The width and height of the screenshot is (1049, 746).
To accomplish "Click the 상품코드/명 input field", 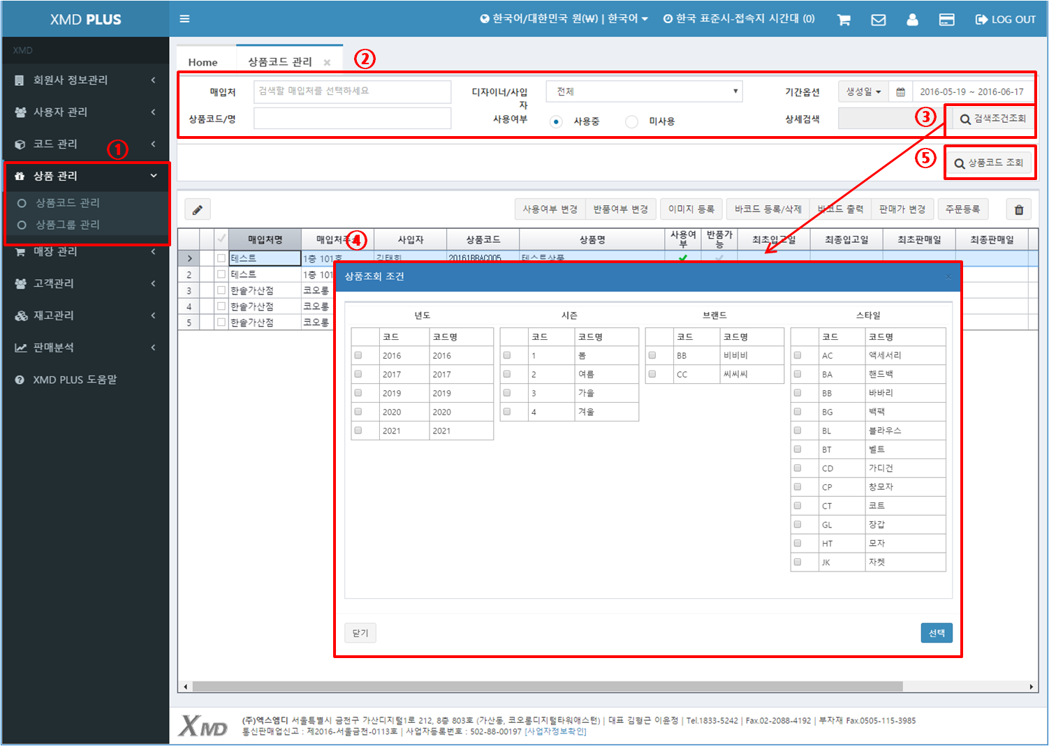I will click(x=352, y=119).
